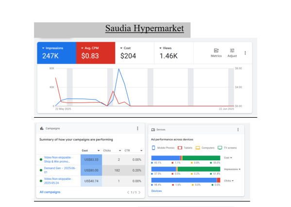This screenshot has width=291, height=207.
Task: Click the Campaigns bar chart icon
Action: [x=42, y=128]
